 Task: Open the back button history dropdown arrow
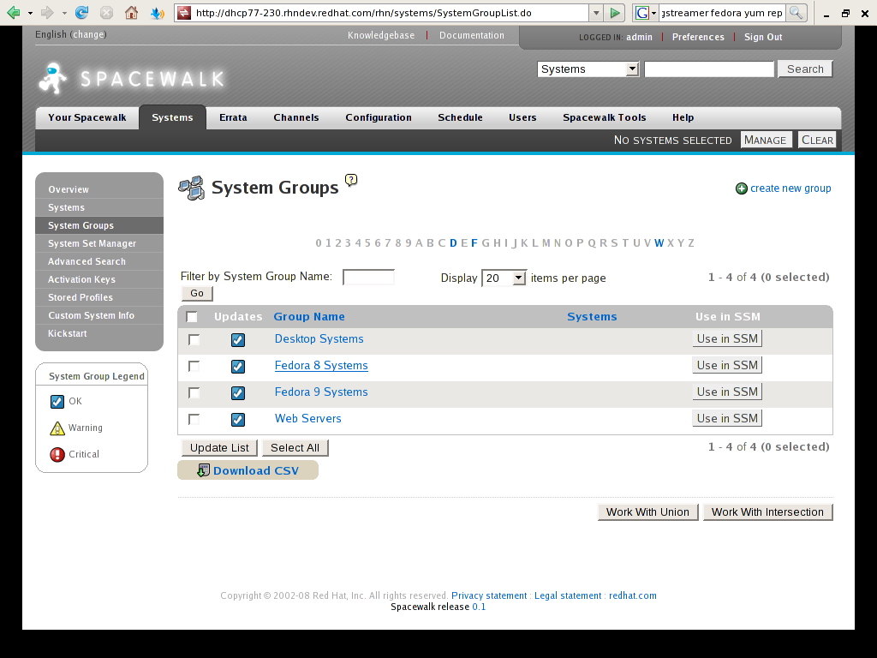coord(30,13)
